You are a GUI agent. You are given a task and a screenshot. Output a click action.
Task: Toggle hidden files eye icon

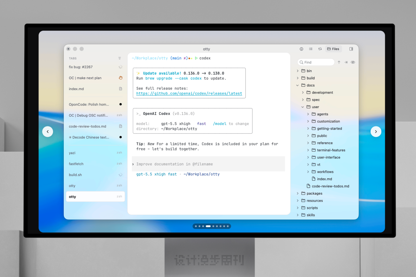click(353, 62)
